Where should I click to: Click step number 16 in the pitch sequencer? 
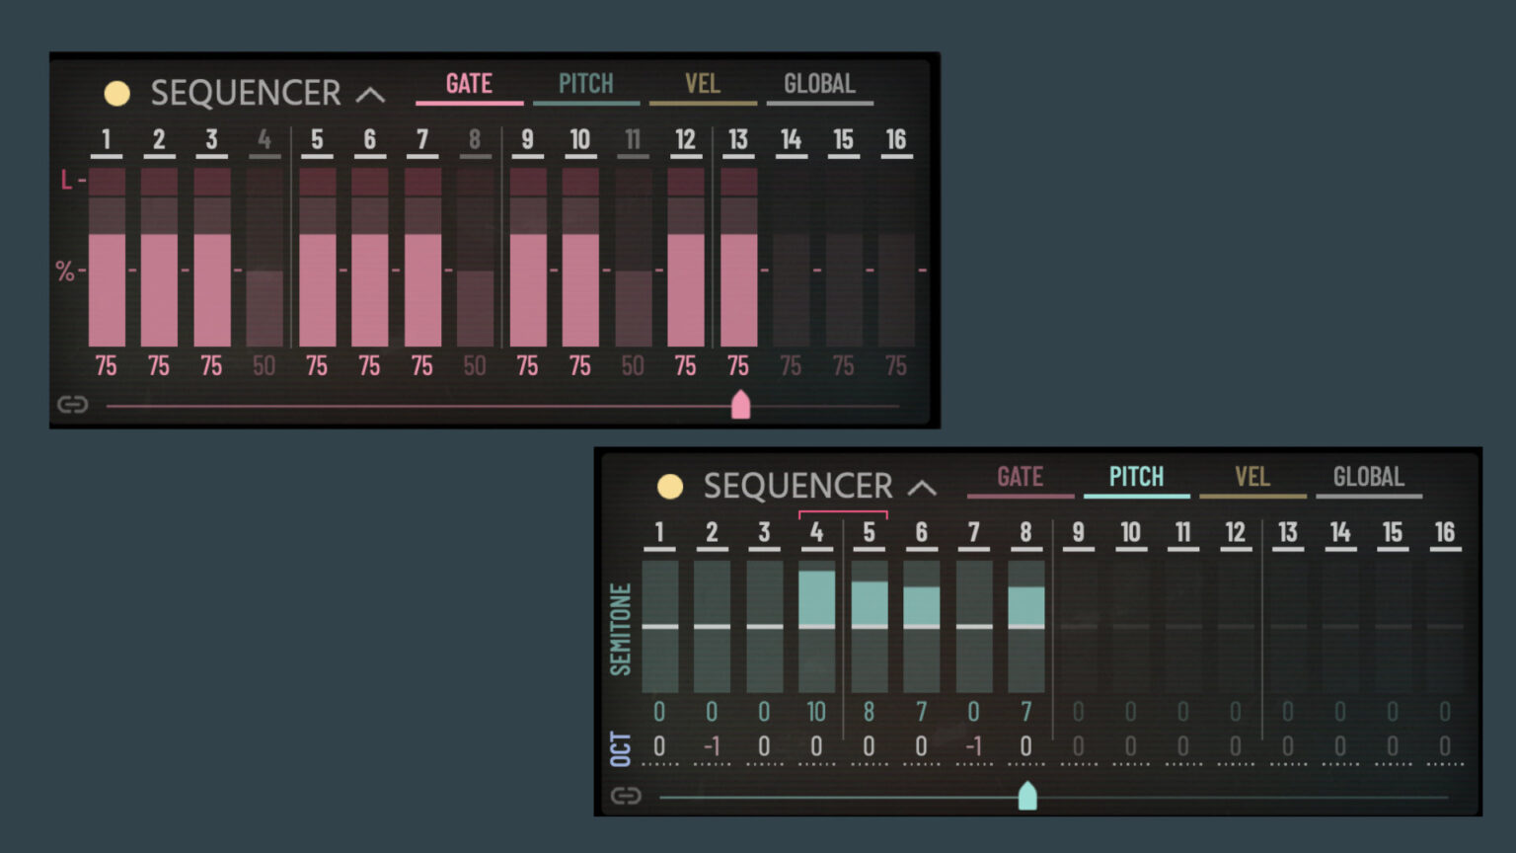(1444, 533)
